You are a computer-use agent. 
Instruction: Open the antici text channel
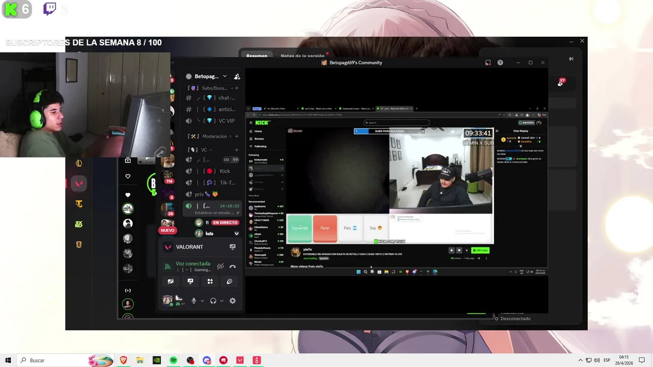click(x=211, y=109)
